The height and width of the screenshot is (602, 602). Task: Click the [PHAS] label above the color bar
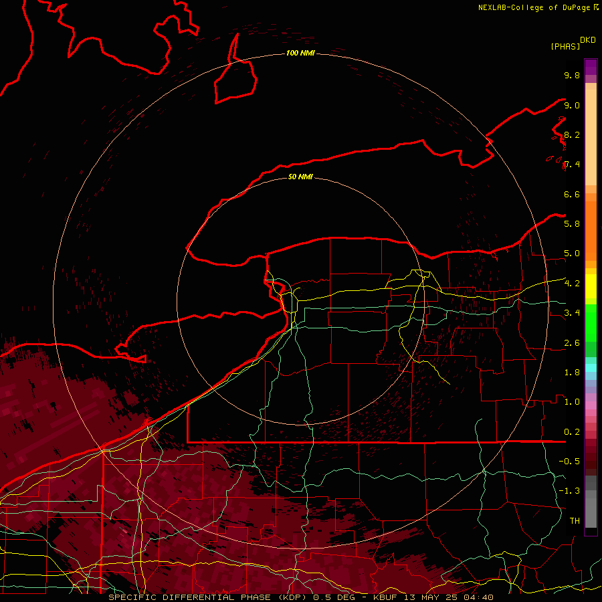[565, 46]
